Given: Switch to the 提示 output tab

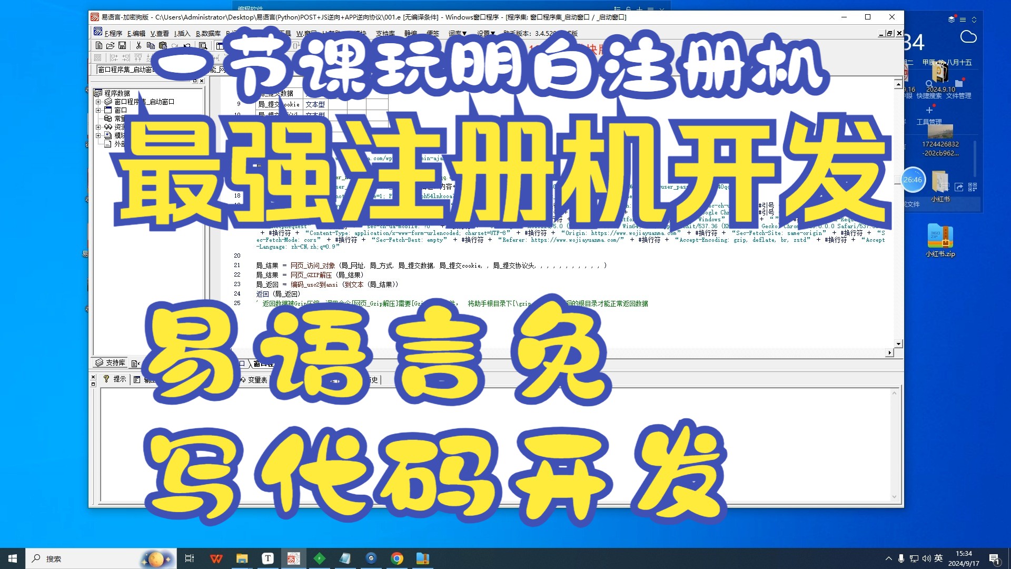Looking at the screenshot, I should tap(115, 379).
